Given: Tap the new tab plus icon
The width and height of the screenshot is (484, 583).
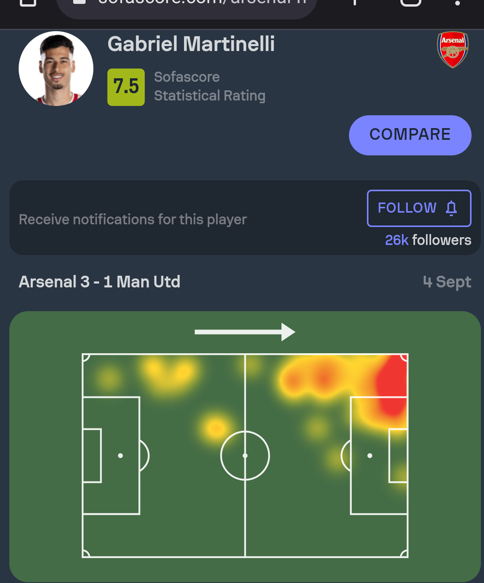Looking at the screenshot, I should 354,2.
